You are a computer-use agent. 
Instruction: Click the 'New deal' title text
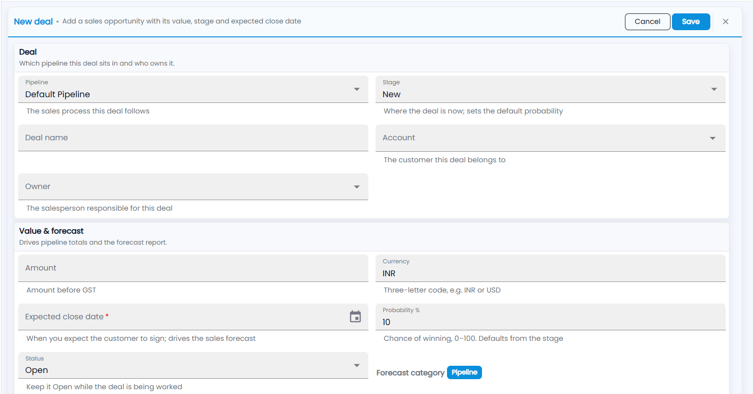(33, 22)
